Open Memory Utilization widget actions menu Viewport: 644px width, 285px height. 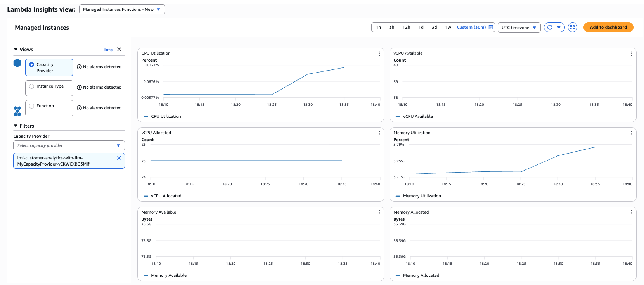click(x=631, y=133)
